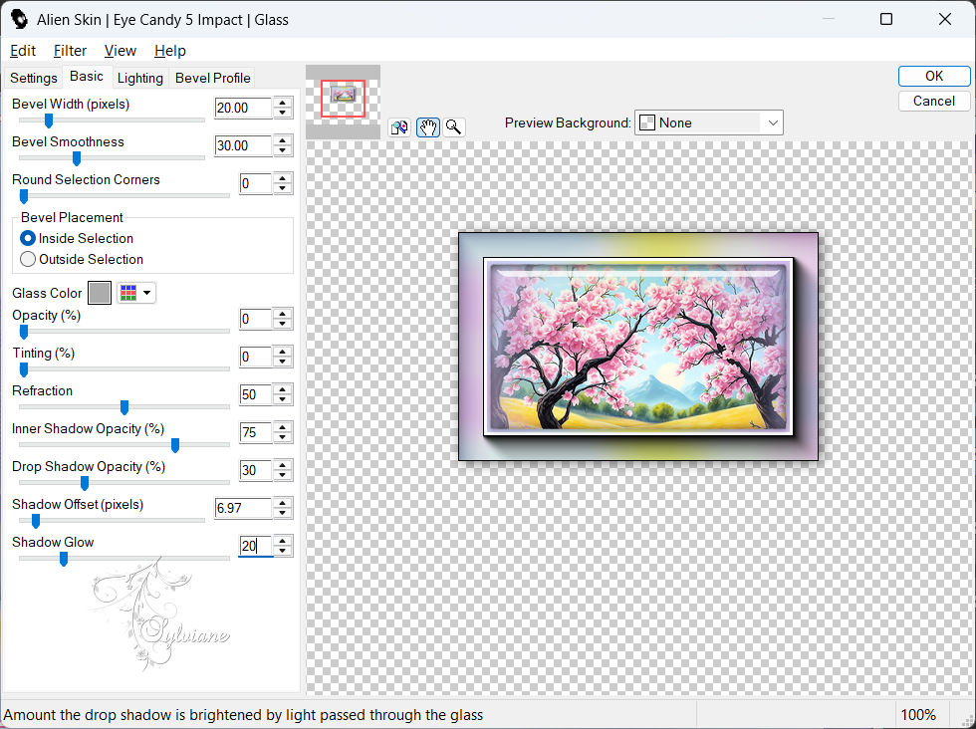Select the hand pan tool

pyautogui.click(x=427, y=127)
